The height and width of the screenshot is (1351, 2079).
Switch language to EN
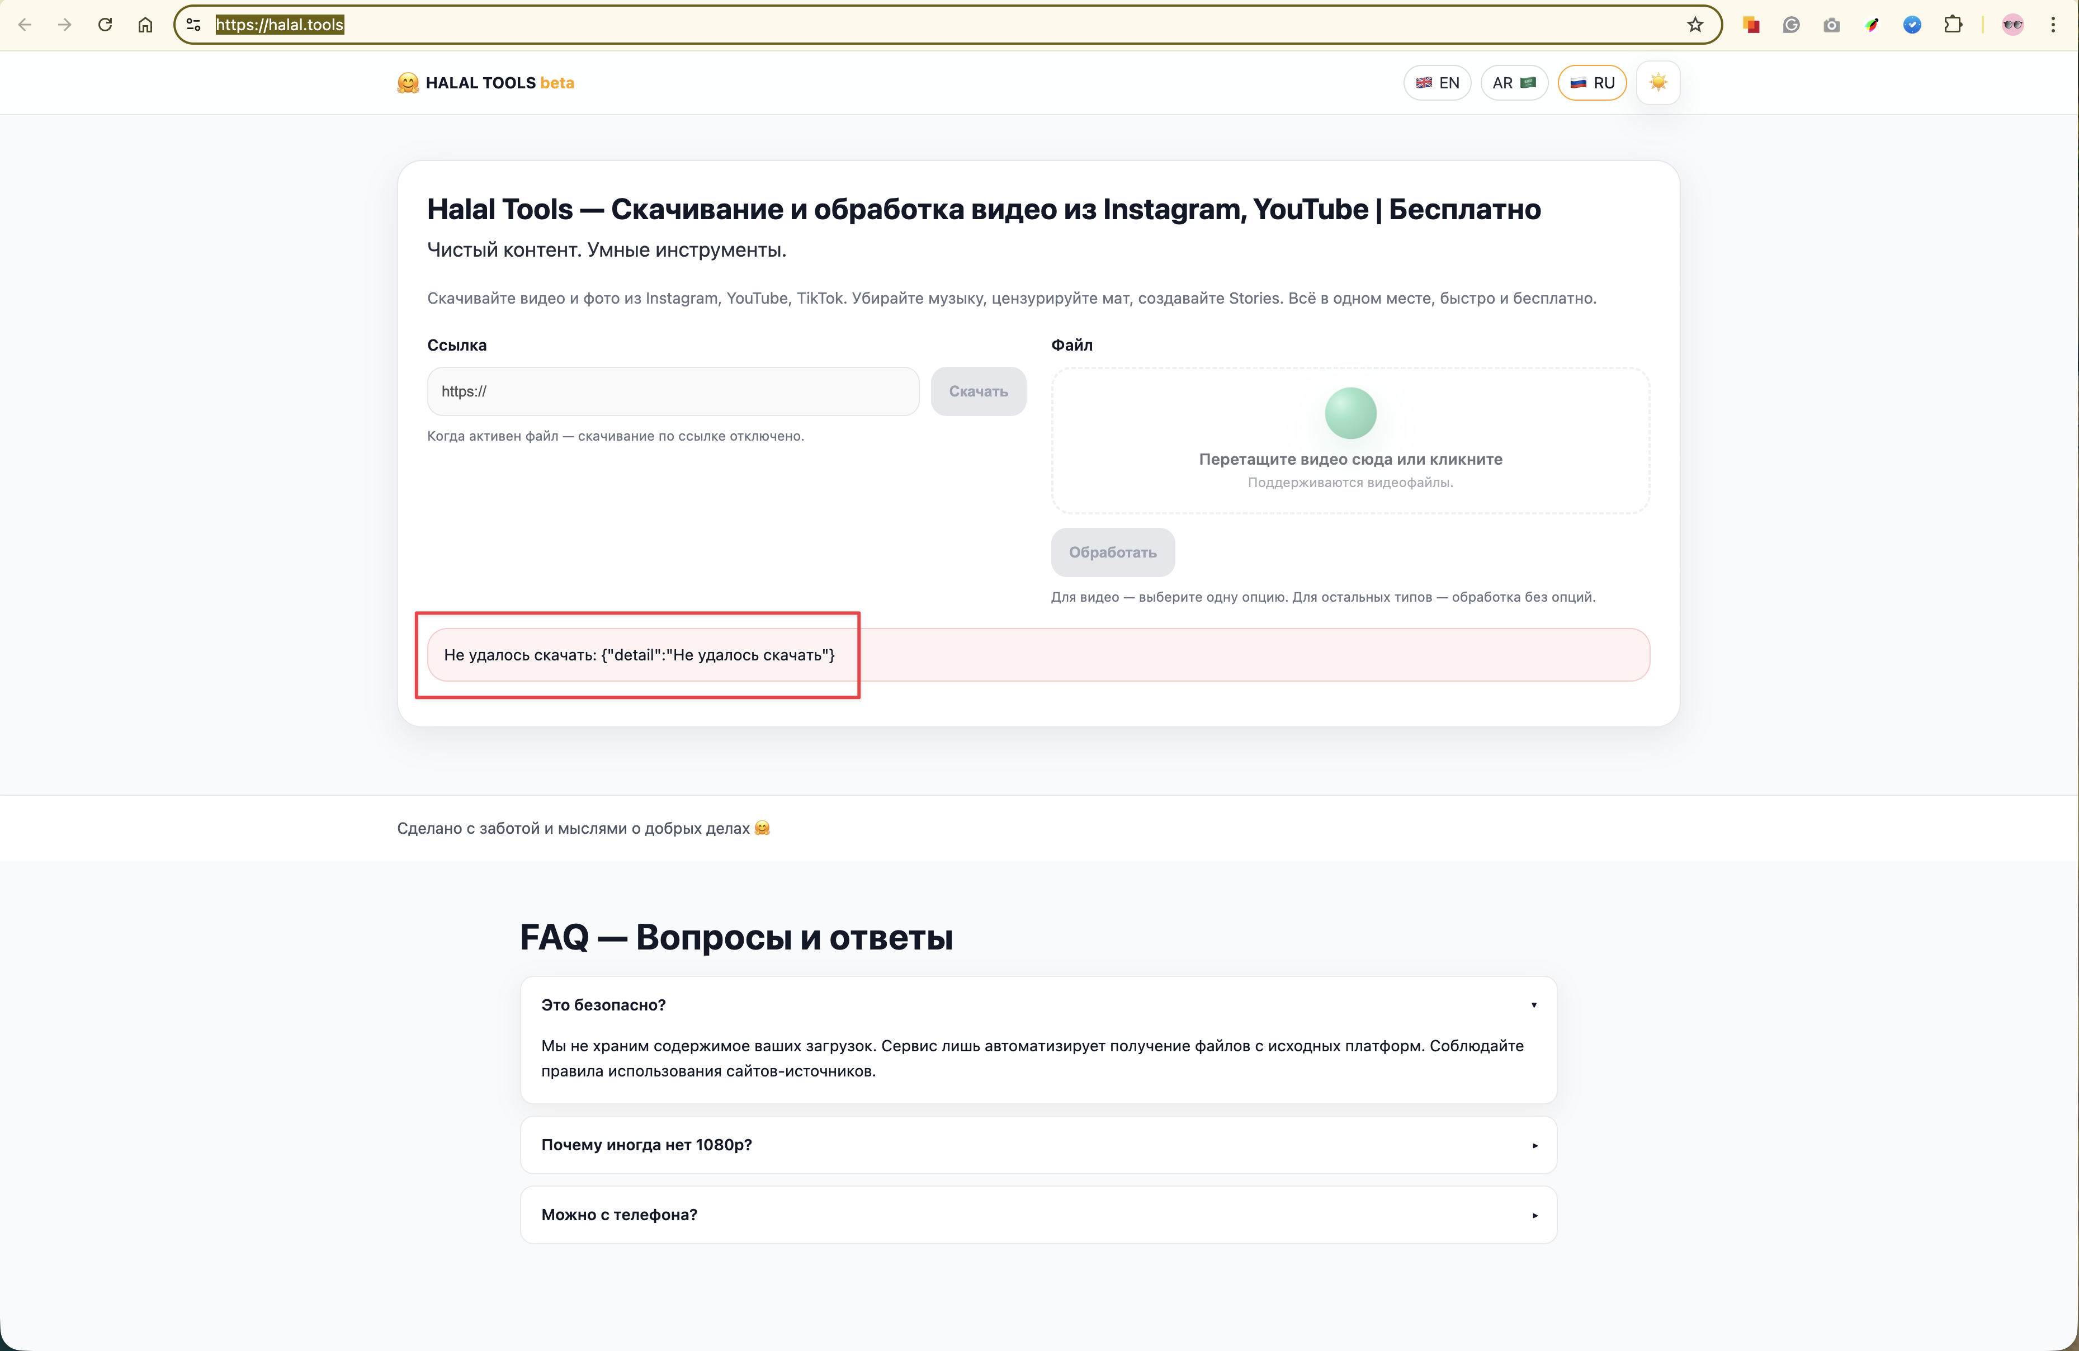point(1437,83)
